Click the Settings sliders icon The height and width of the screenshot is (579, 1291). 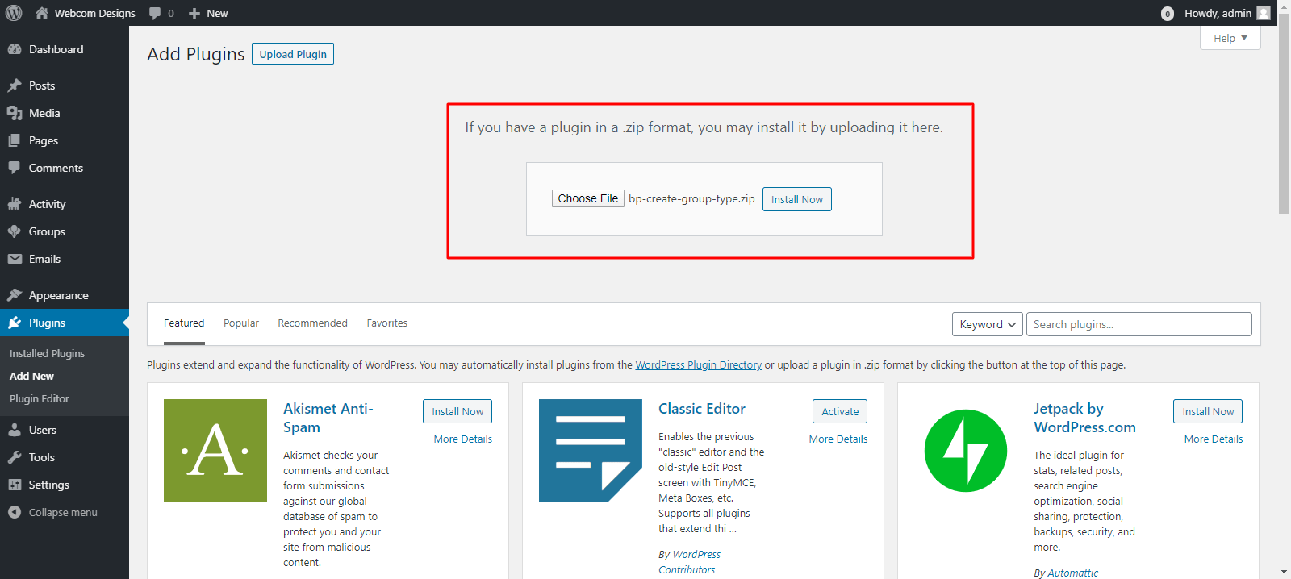click(x=15, y=485)
